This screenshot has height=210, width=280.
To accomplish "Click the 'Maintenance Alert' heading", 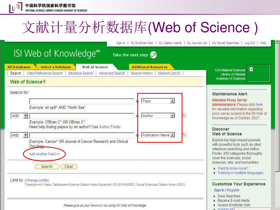I will click(x=230, y=94).
